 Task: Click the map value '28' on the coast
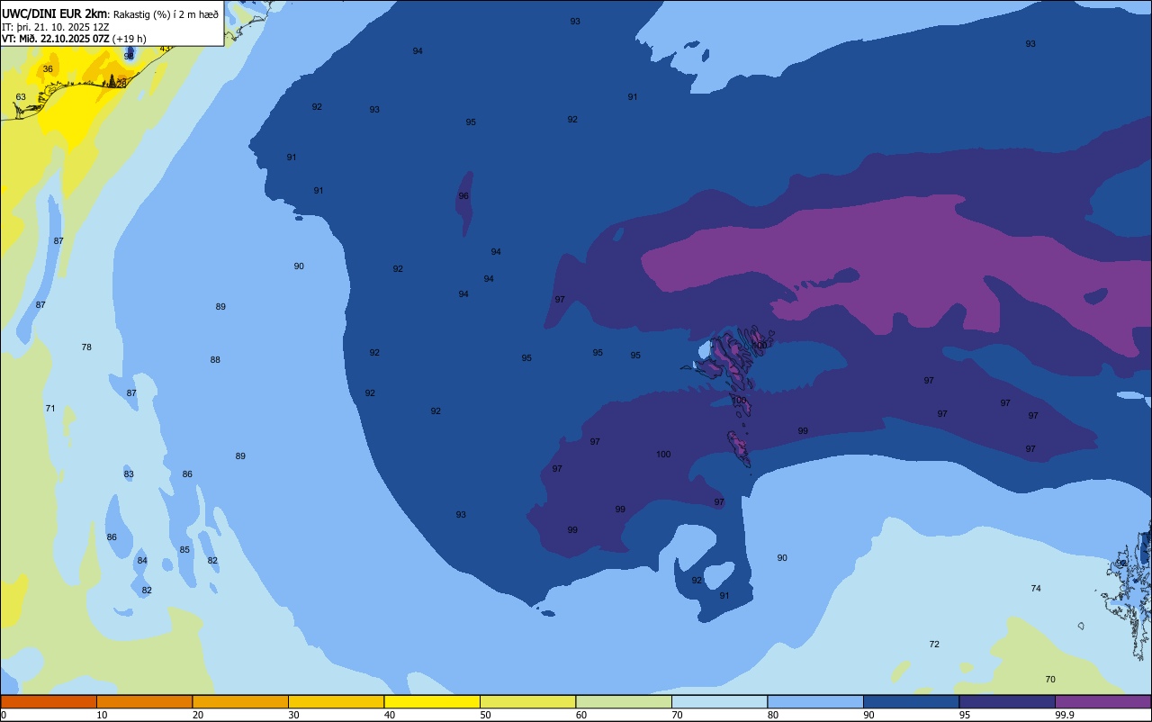(121, 84)
